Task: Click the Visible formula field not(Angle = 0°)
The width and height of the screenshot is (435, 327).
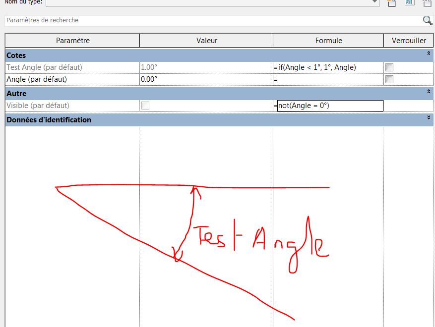Action: (x=330, y=106)
